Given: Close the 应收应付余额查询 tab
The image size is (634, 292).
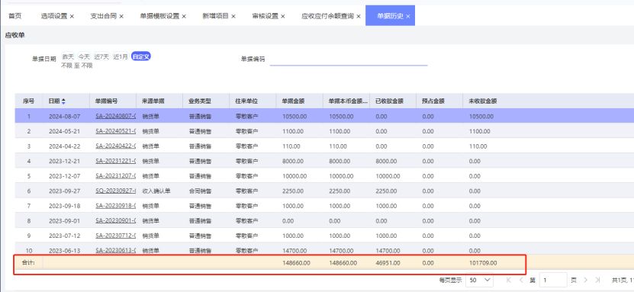Looking at the screenshot, I should coord(359,17).
